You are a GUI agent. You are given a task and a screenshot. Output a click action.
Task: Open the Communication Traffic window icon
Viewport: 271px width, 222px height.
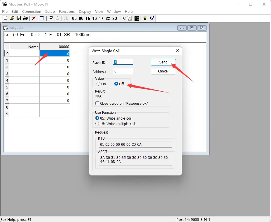point(129,18)
